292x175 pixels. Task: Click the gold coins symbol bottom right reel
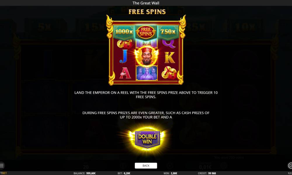(x=169, y=73)
